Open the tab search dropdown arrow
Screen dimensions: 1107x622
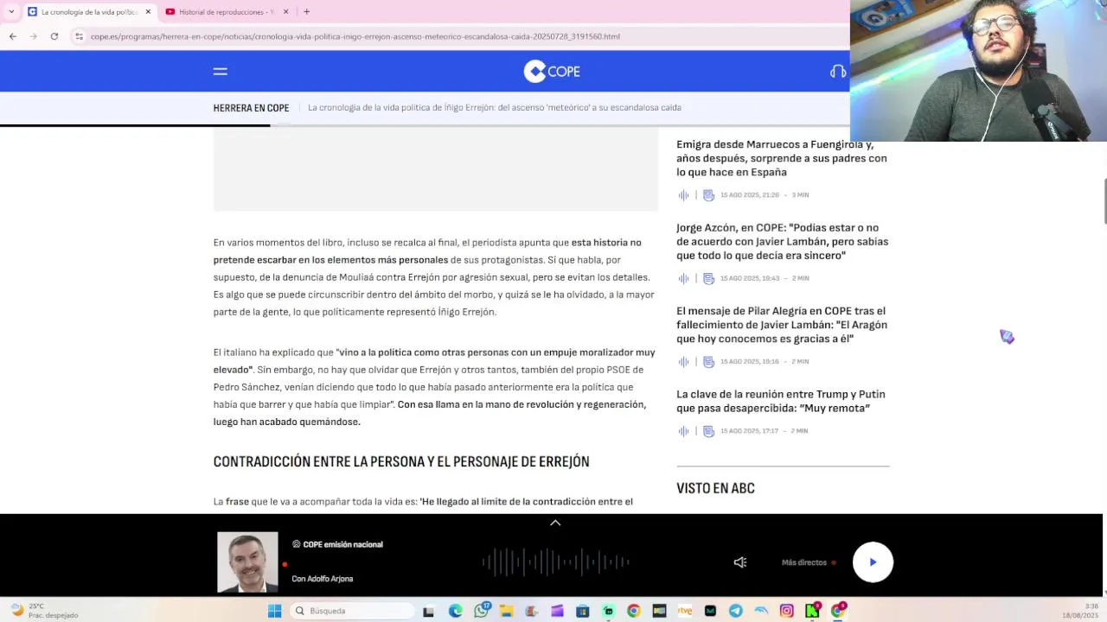pyautogui.click(x=10, y=12)
